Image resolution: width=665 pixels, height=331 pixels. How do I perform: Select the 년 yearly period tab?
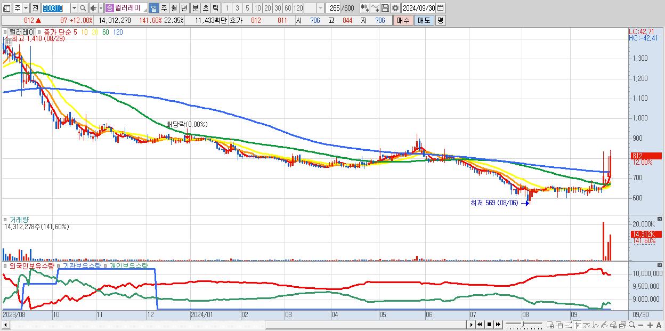184,8
